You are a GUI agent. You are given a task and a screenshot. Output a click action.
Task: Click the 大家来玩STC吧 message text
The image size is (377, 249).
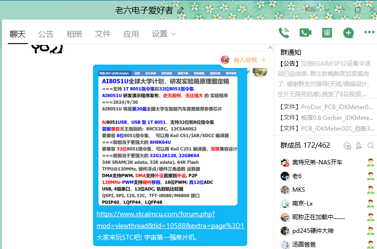[146, 237]
